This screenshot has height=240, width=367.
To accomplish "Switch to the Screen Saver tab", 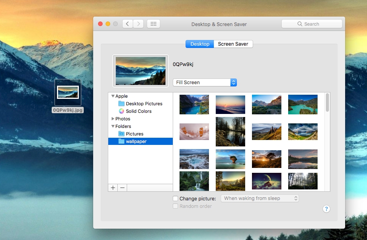I will pos(233,44).
